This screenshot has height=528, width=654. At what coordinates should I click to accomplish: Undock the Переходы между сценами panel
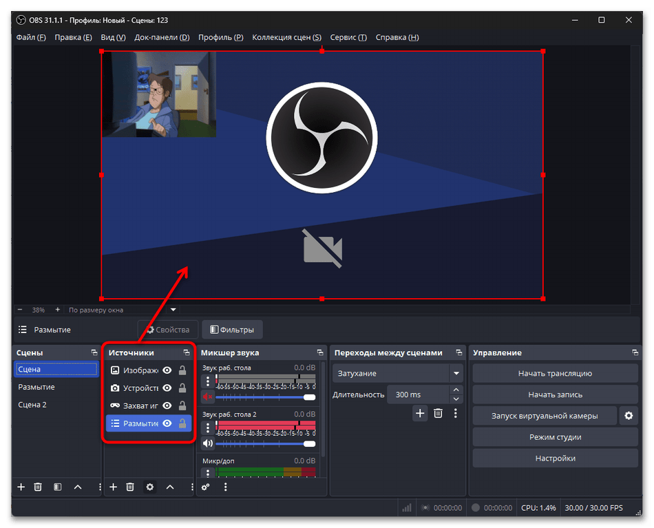click(x=458, y=352)
